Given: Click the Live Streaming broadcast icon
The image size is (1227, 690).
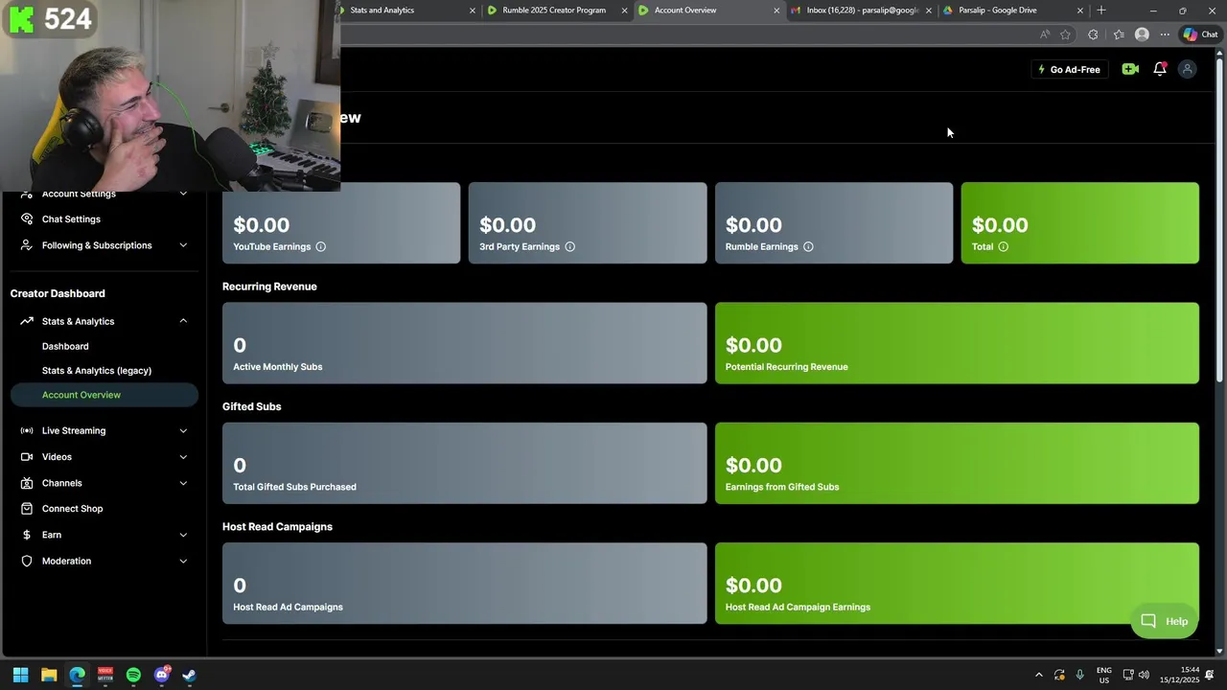Looking at the screenshot, I should coord(27,431).
